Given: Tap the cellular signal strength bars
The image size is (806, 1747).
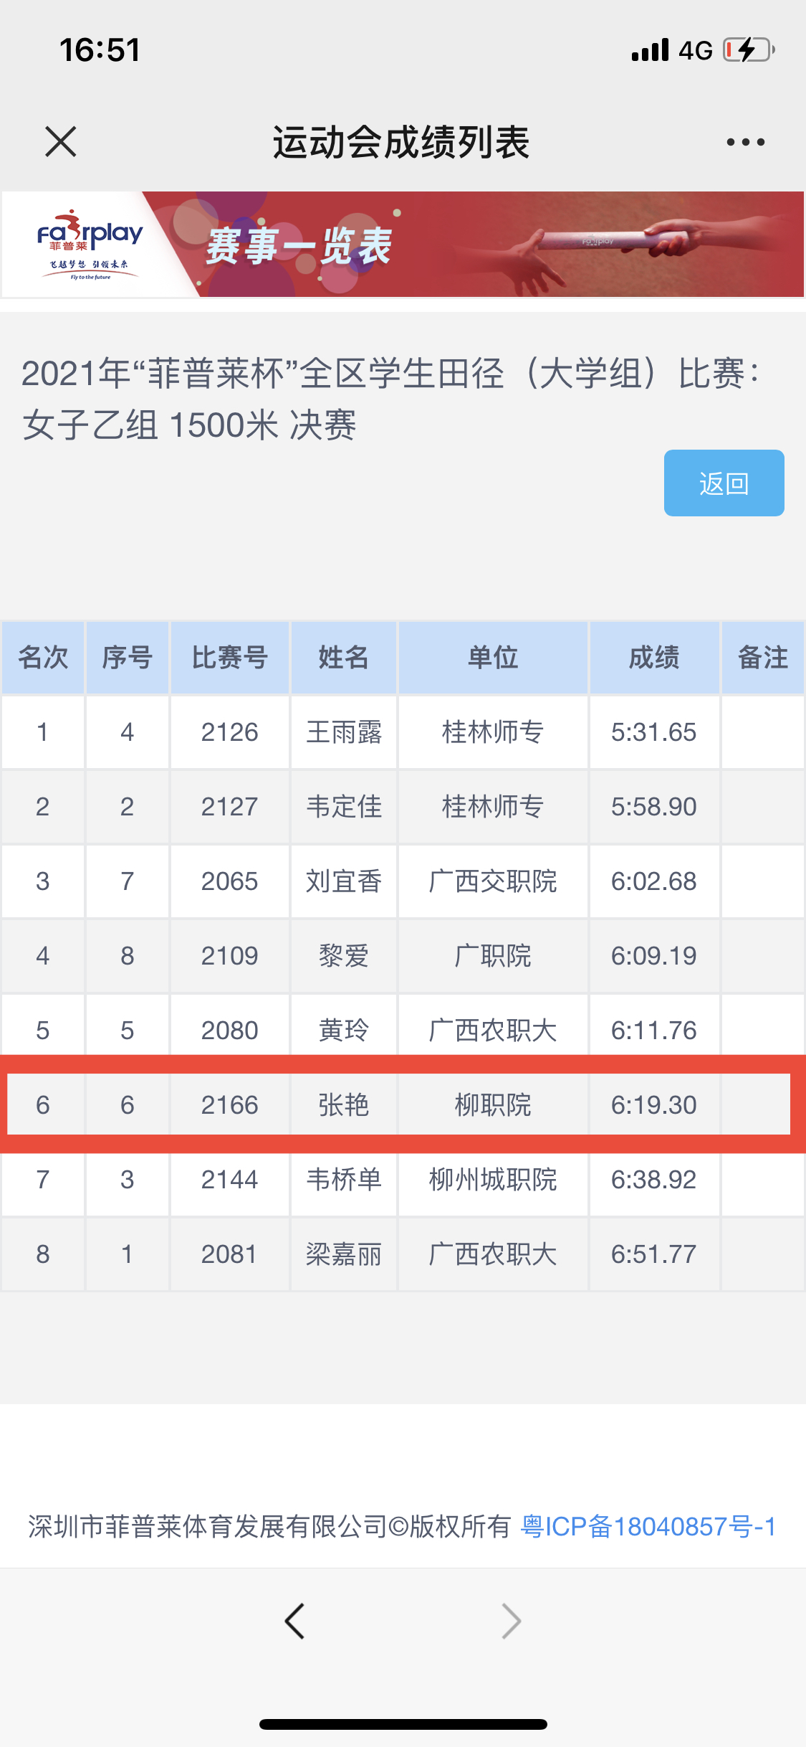Looking at the screenshot, I should coord(650,50).
